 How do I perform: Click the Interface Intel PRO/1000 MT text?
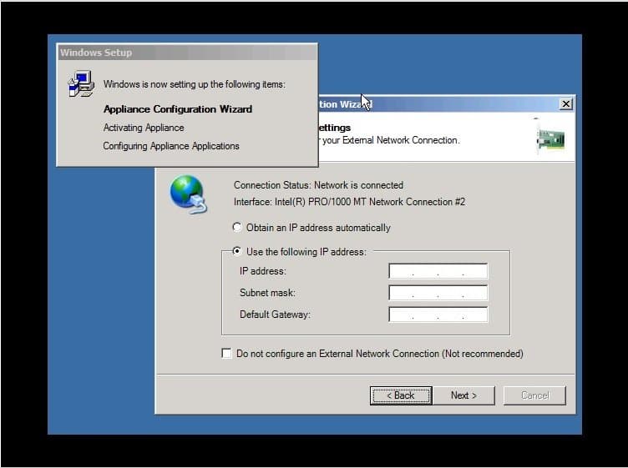click(349, 202)
